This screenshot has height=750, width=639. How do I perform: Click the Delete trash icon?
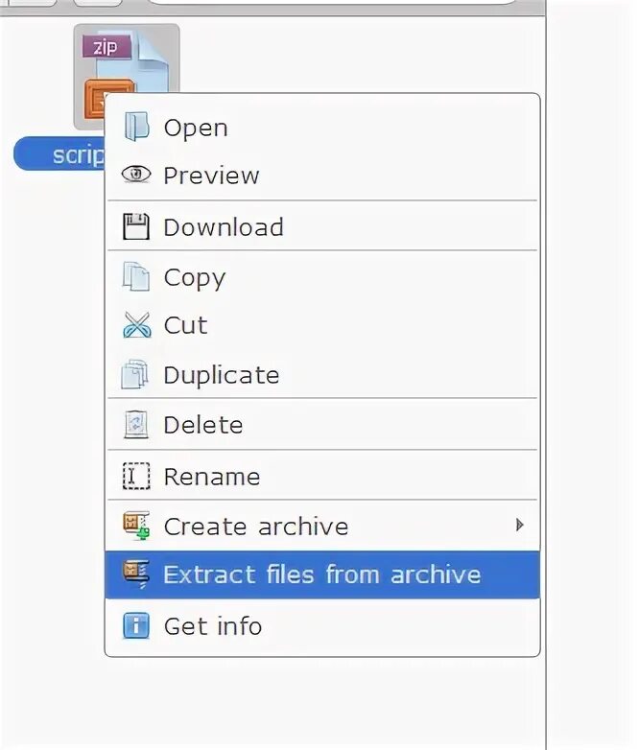pyautogui.click(x=136, y=424)
